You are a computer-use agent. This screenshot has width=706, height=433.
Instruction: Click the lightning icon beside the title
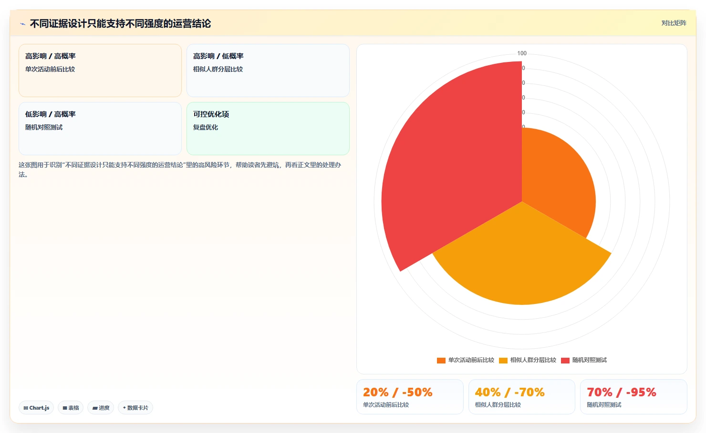tap(22, 24)
